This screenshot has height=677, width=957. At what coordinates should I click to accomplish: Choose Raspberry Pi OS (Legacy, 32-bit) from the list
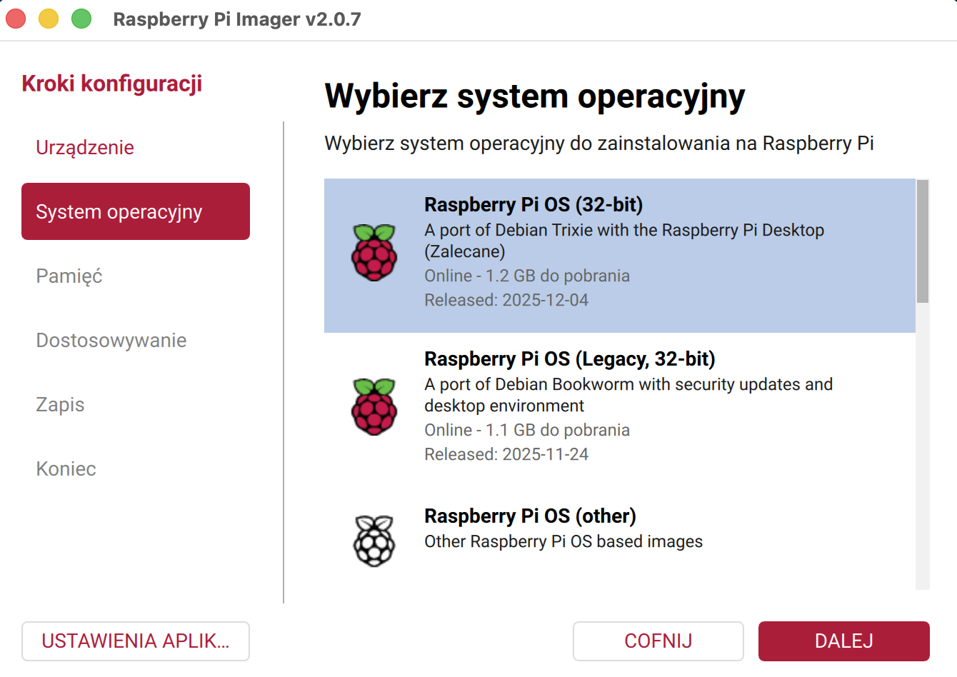click(569, 359)
